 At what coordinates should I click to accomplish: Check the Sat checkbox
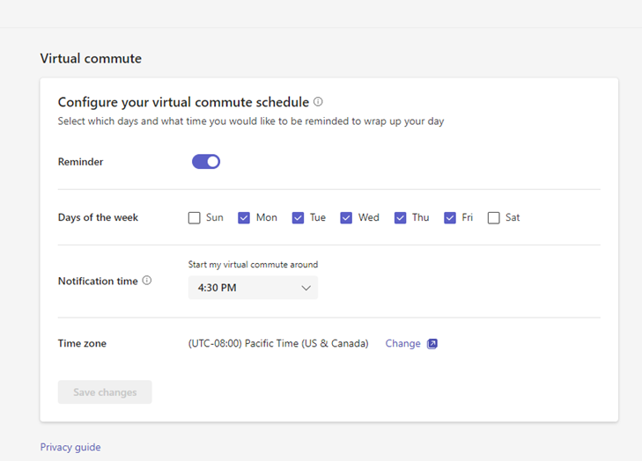point(494,217)
